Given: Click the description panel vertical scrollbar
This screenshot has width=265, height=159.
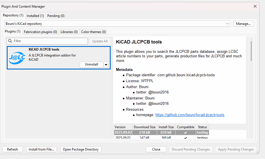Looking at the screenshot, I should (251, 51).
